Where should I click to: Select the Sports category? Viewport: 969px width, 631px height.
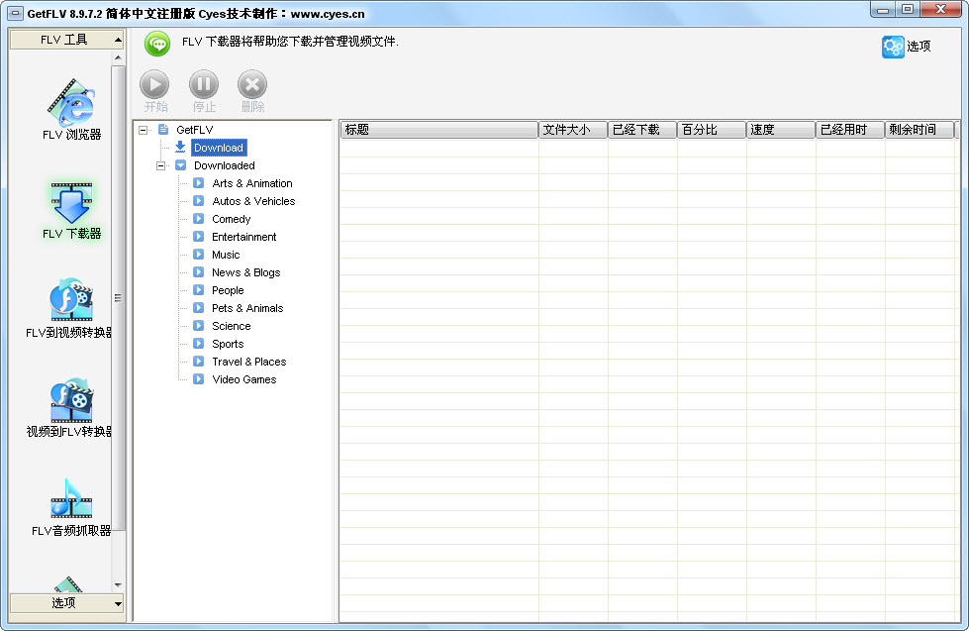(228, 344)
